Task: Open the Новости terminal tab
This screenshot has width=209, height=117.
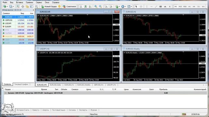Action: click(x=36, y=110)
